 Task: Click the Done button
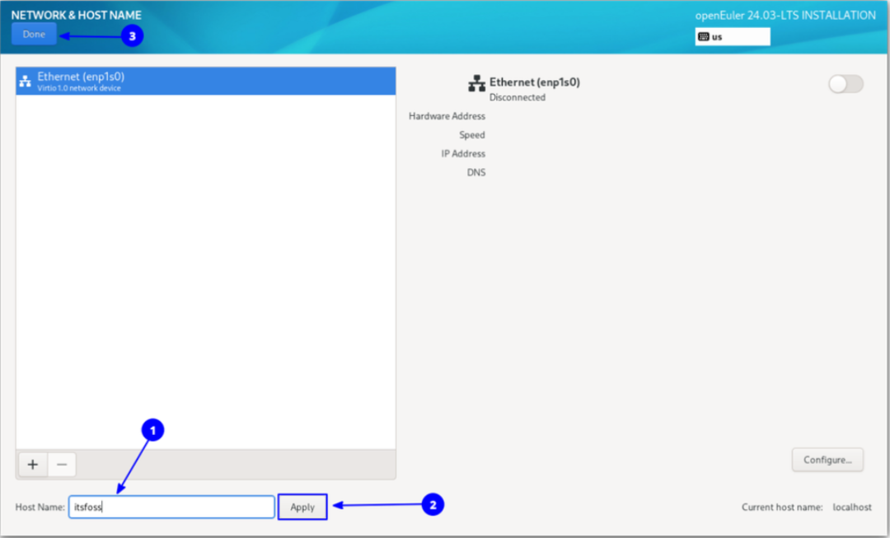click(x=34, y=34)
